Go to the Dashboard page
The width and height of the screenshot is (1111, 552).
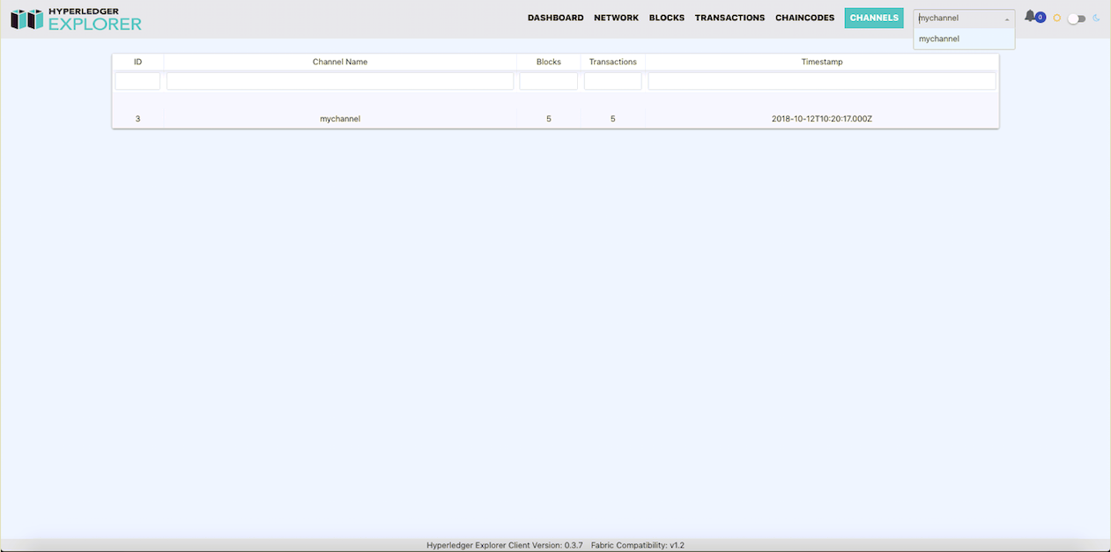556,18
